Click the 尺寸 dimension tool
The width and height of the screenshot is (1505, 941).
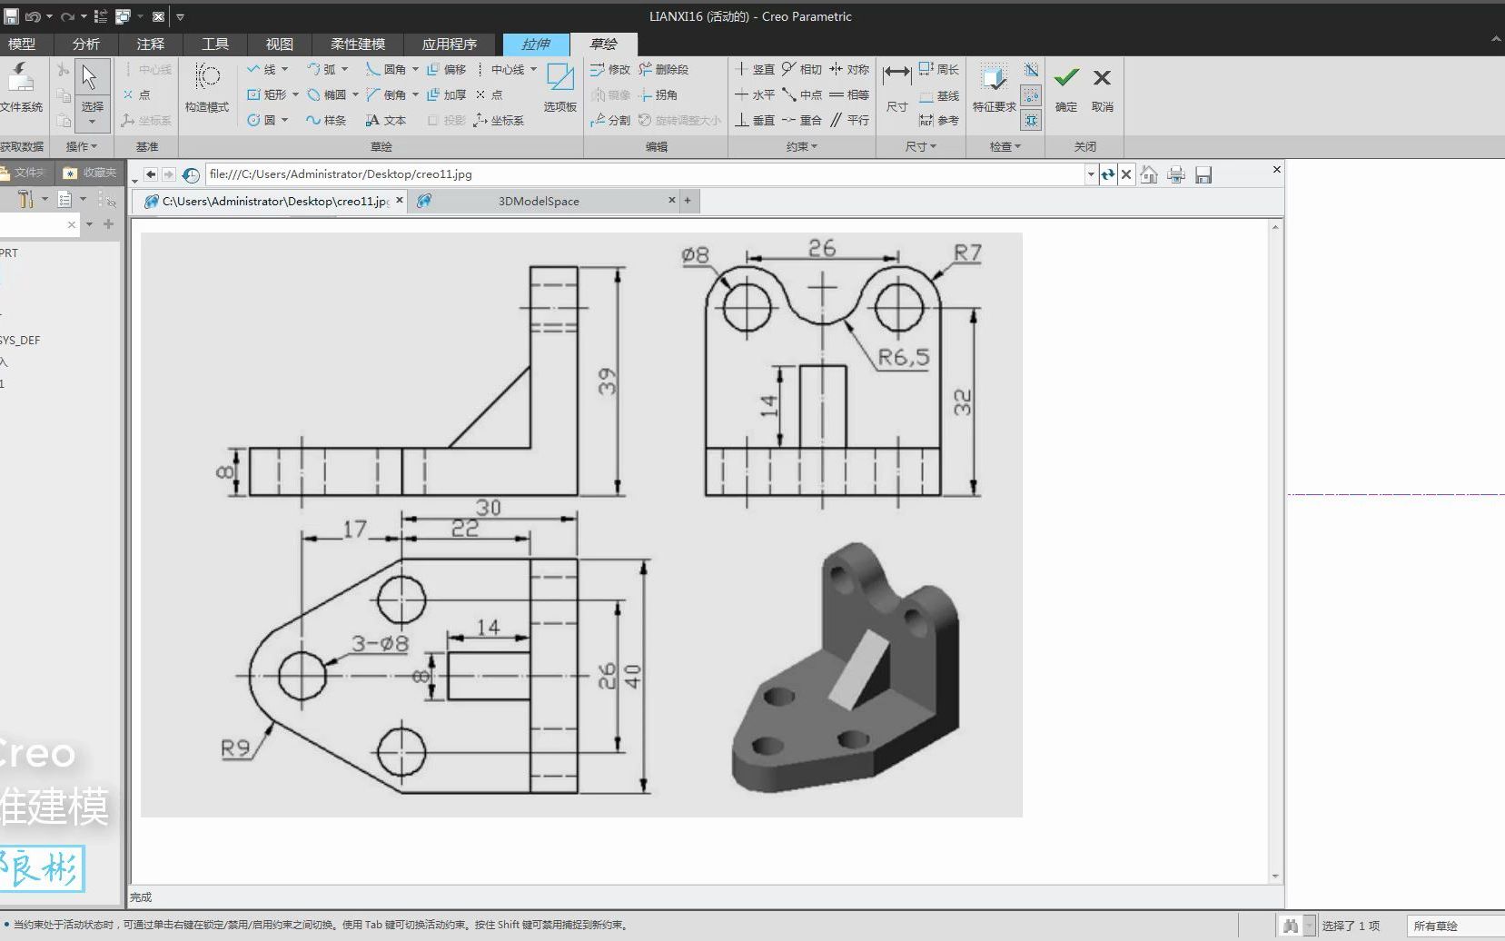(897, 88)
